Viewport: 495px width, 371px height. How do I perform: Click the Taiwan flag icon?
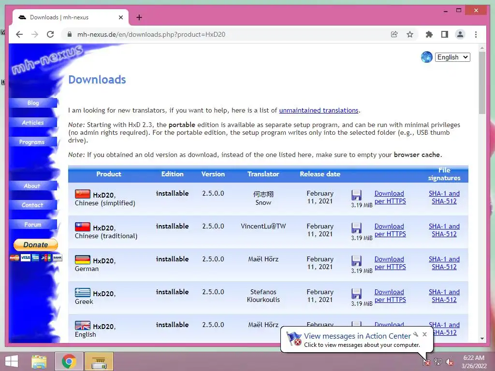pyautogui.click(x=82, y=227)
